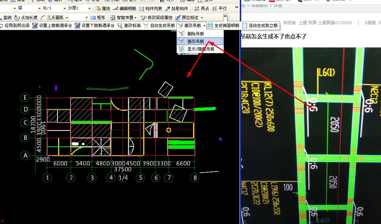Select the 矩形 rectangle drawing tool
Image resolution: width=381 pixels, height=224 pixels.
pyautogui.click(x=98, y=18)
